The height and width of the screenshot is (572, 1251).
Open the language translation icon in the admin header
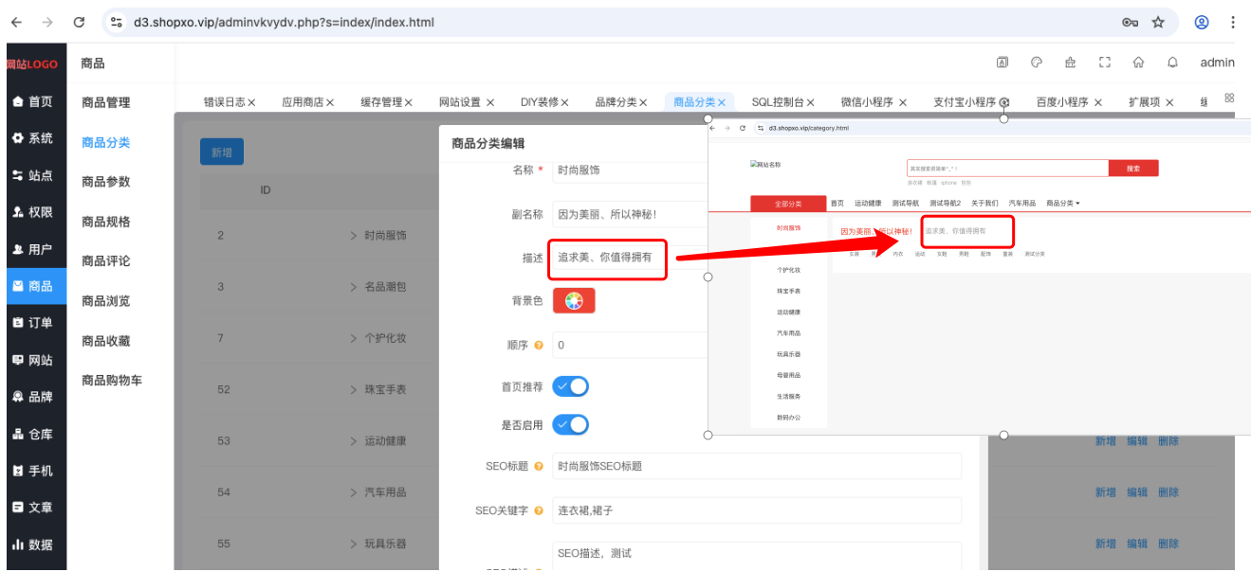click(x=1003, y=63)
